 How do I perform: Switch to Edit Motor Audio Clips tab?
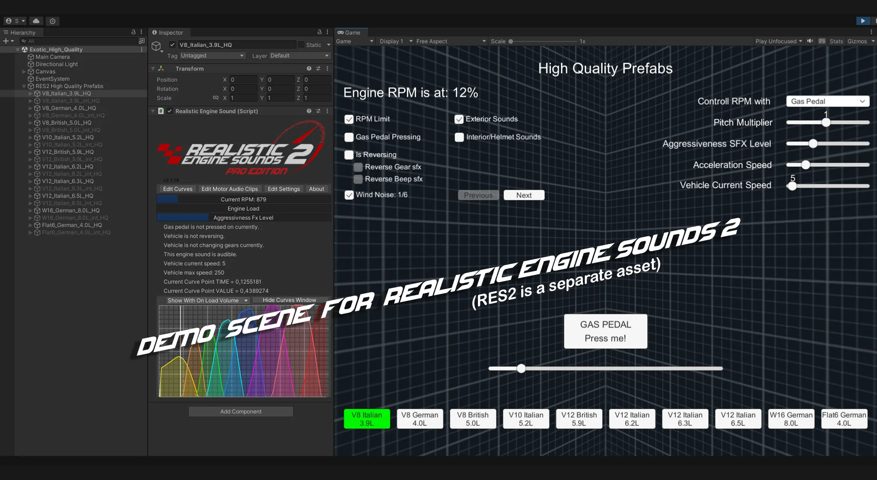(229, 189)
